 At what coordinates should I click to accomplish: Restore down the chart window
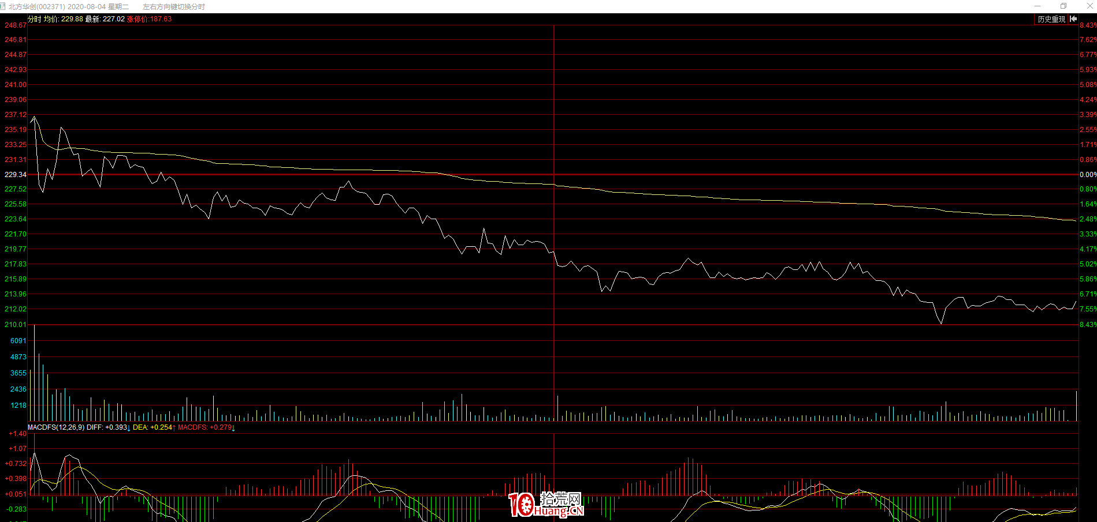(1063, 6)
